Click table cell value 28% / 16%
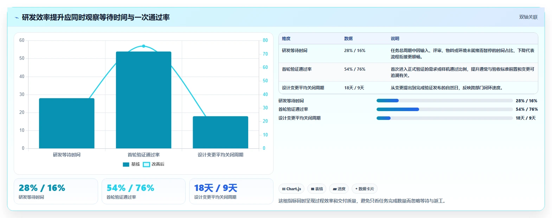The height and width of the screenshot is (218, 552). click(355, 51)
